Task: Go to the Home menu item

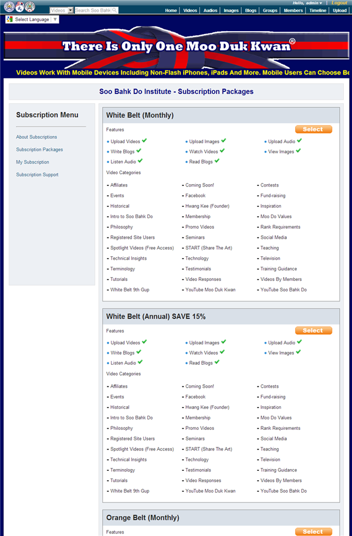Action: pos(171,10)
